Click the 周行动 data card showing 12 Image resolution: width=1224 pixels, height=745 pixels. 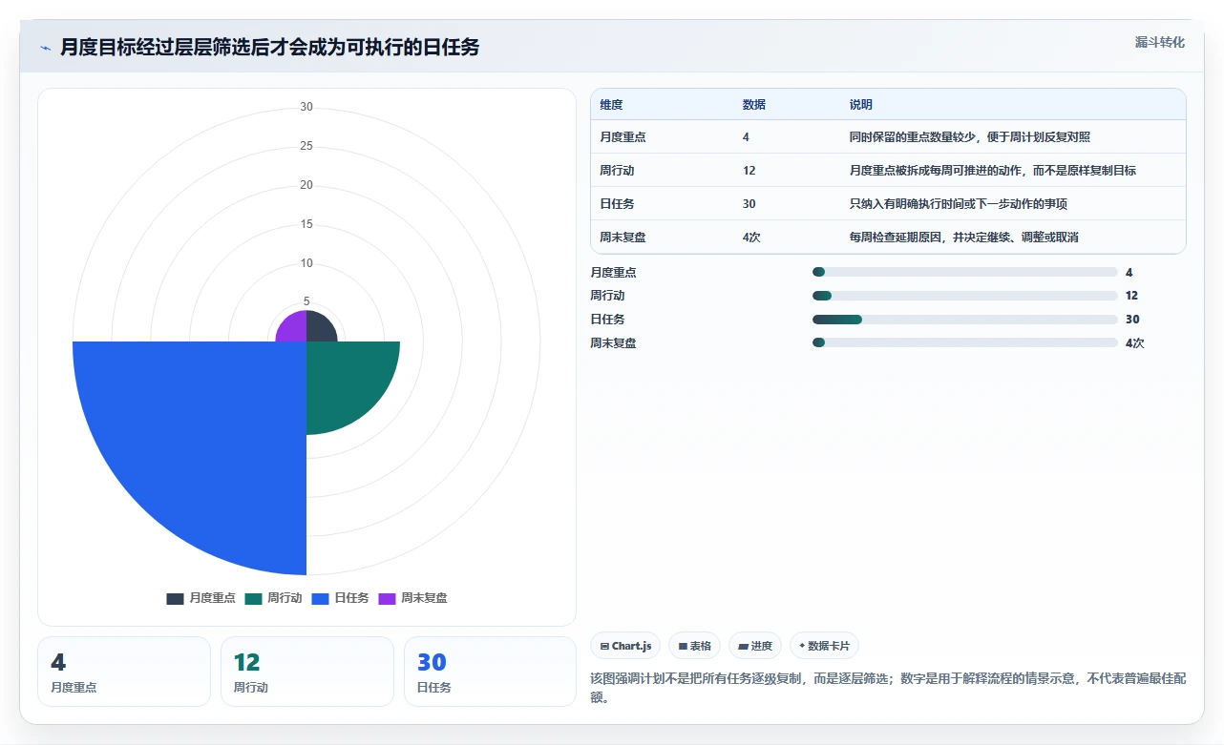pos(307,672)
